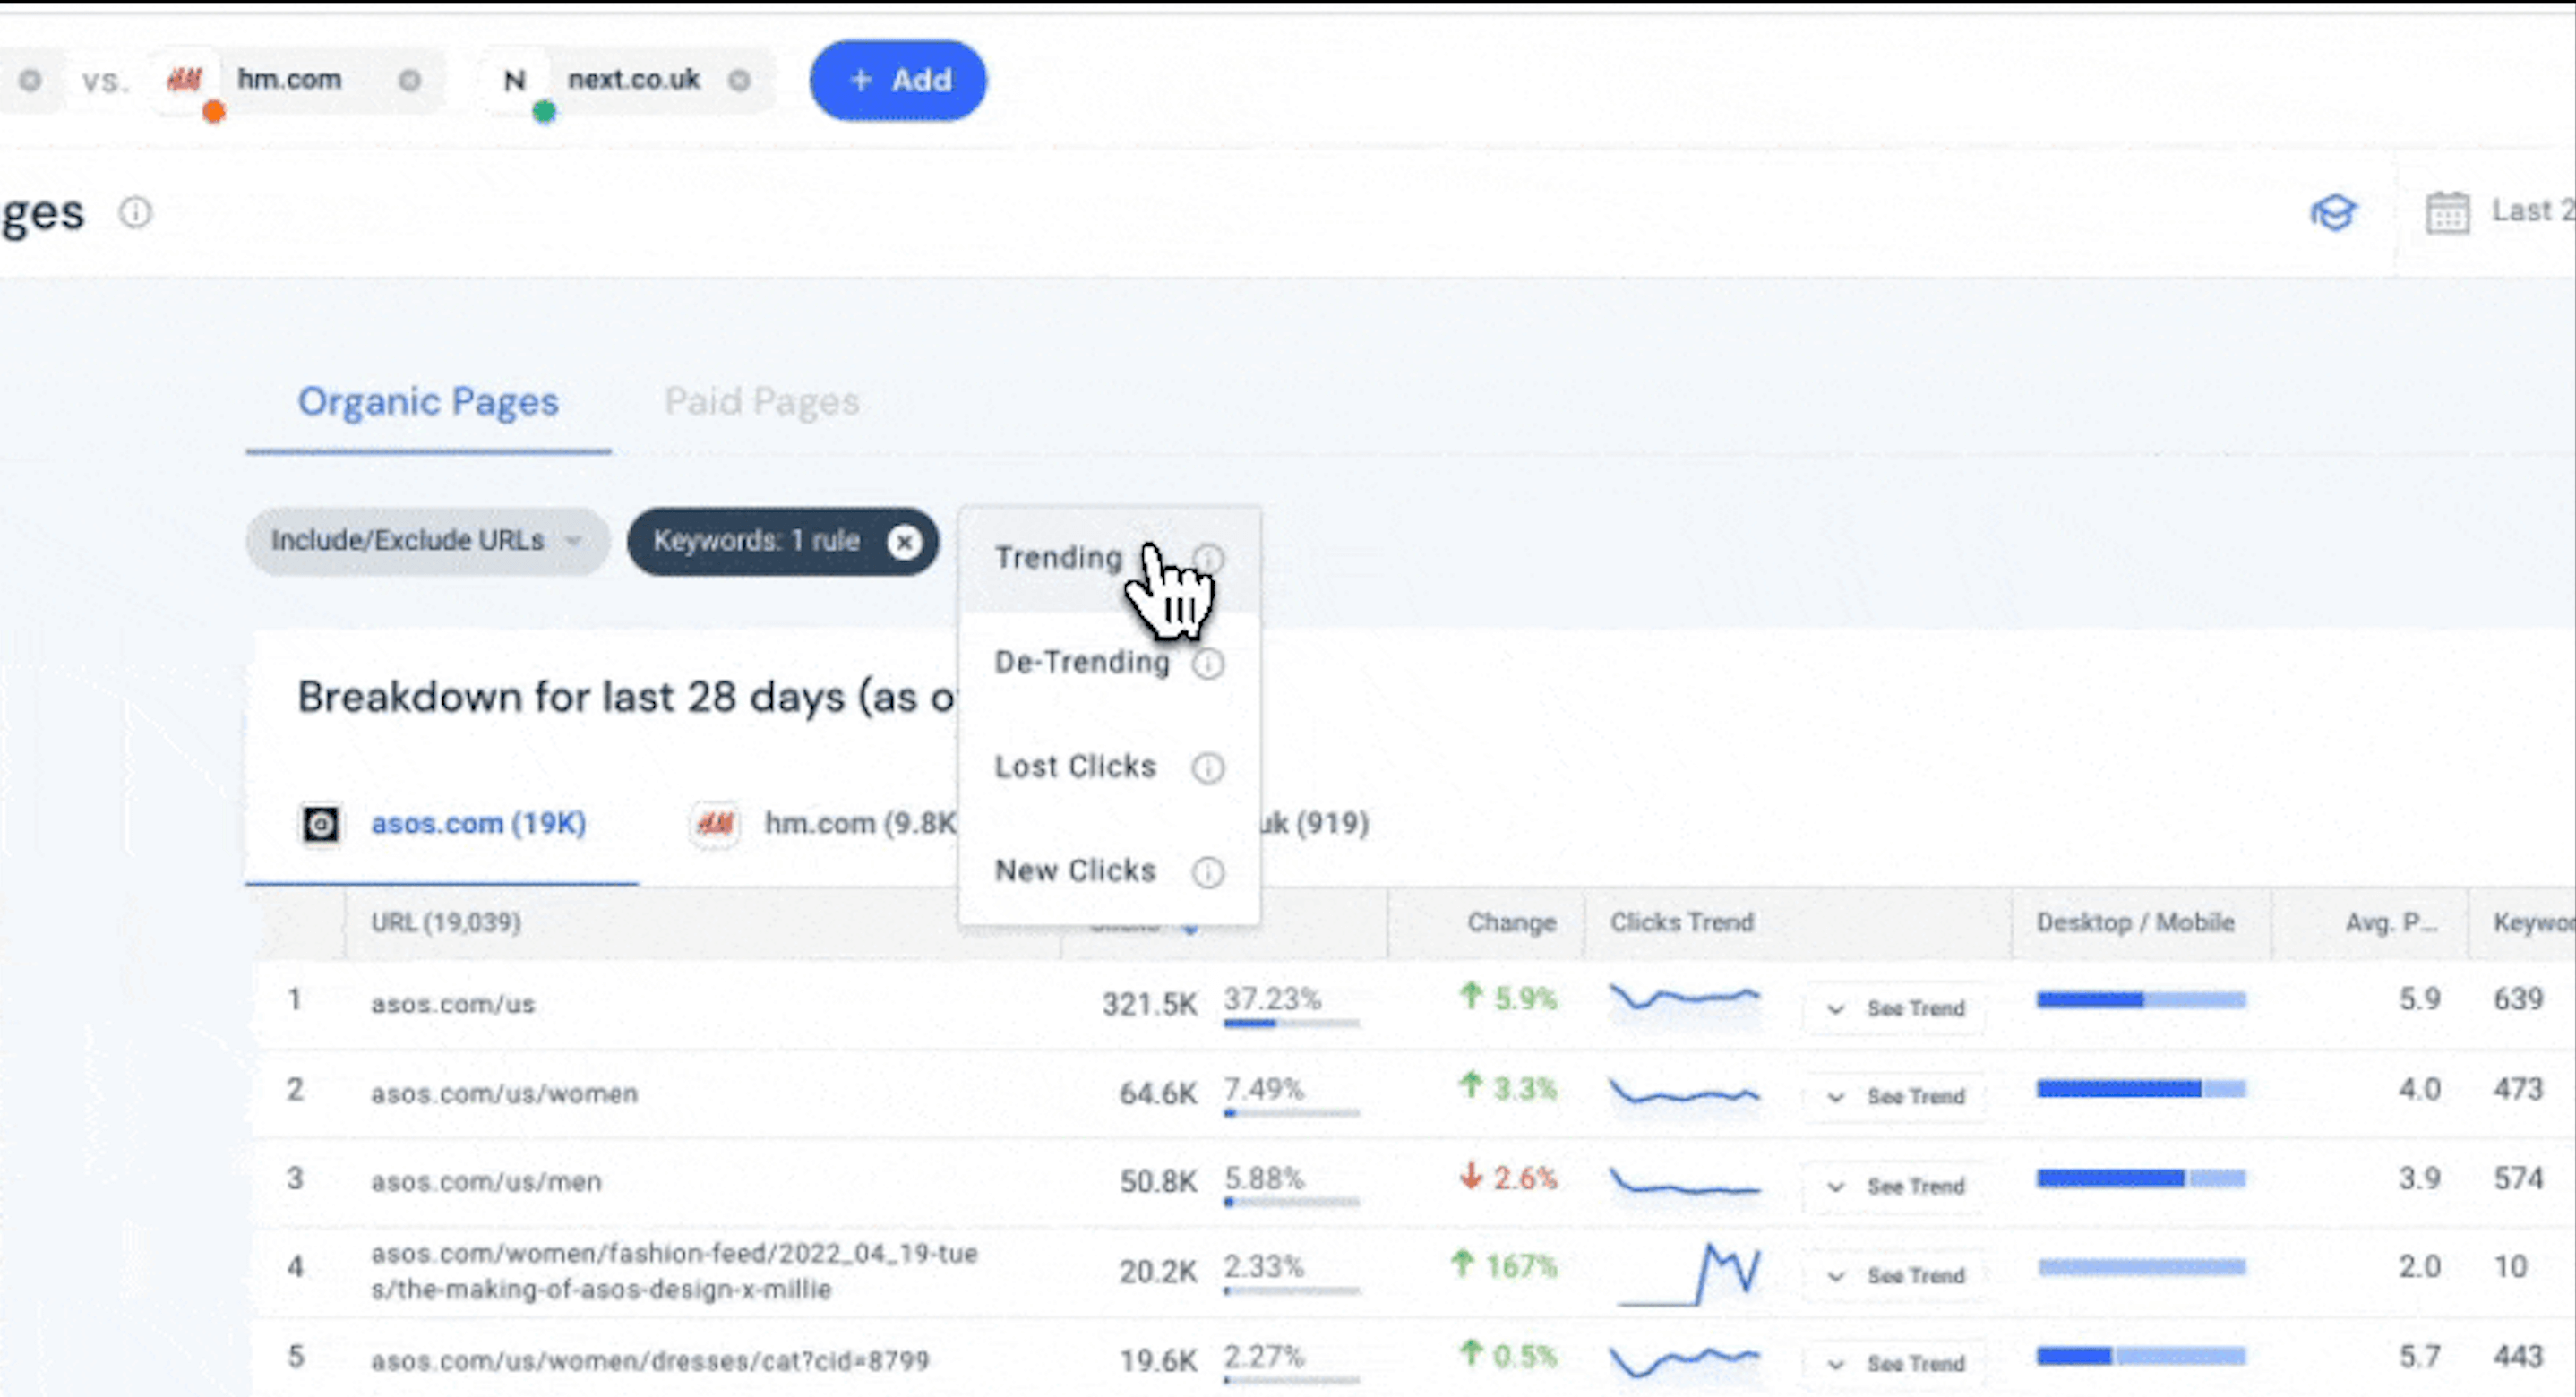Sort by Desktop / Mobile column header
2576x1397 pixels.
click(2135, 922)
